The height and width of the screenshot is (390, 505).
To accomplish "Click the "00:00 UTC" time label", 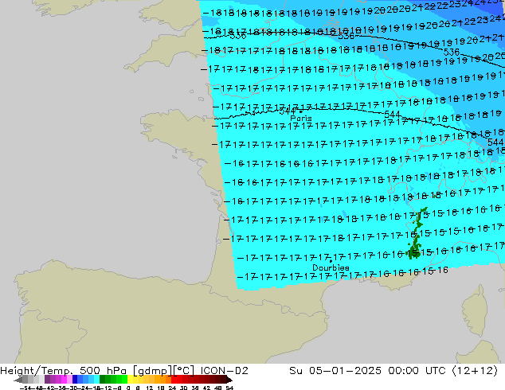I will (417, 370).
